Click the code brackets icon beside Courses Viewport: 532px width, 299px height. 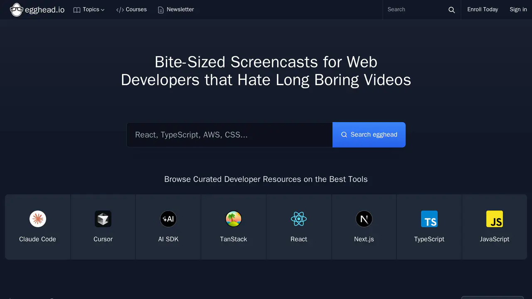point(120,10)
